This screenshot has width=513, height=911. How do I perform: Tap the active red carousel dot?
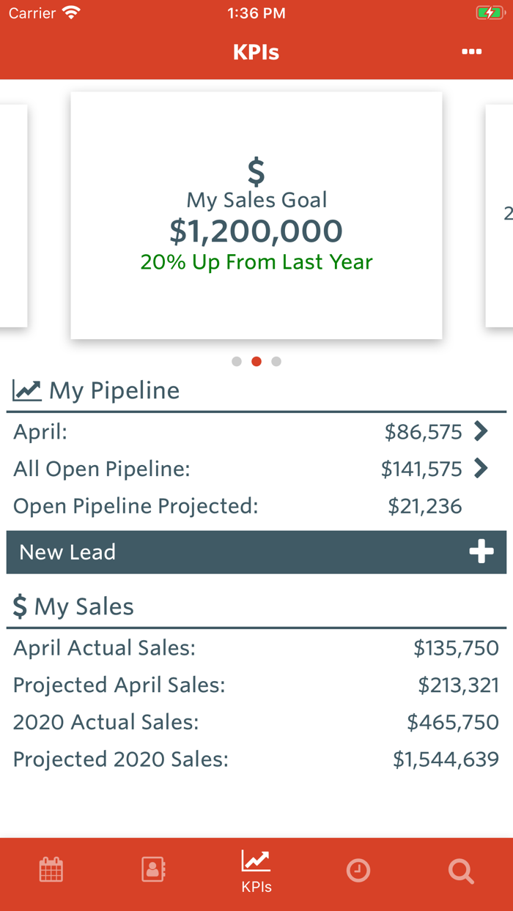256,361
